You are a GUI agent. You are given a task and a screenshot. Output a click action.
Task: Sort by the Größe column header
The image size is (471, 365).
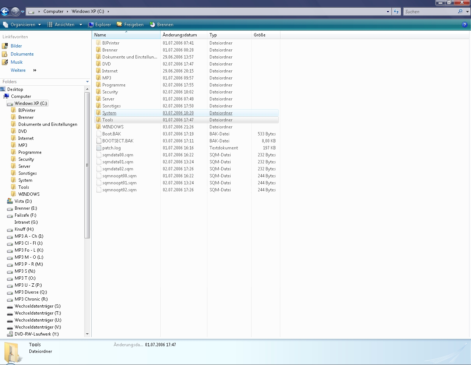pyautogui.click(x=266, y=35)
